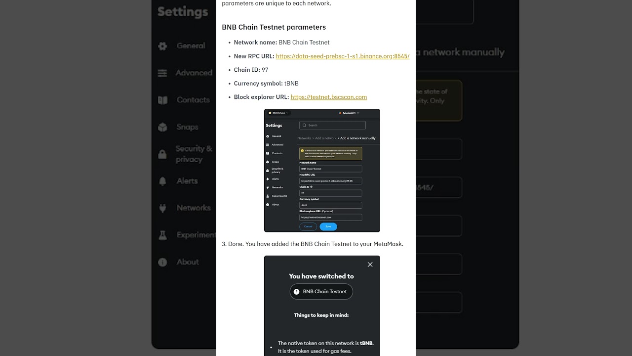Click the large blurred Snaps cube icon
Viewport: 632px width, 356px height.
[162, 127]
